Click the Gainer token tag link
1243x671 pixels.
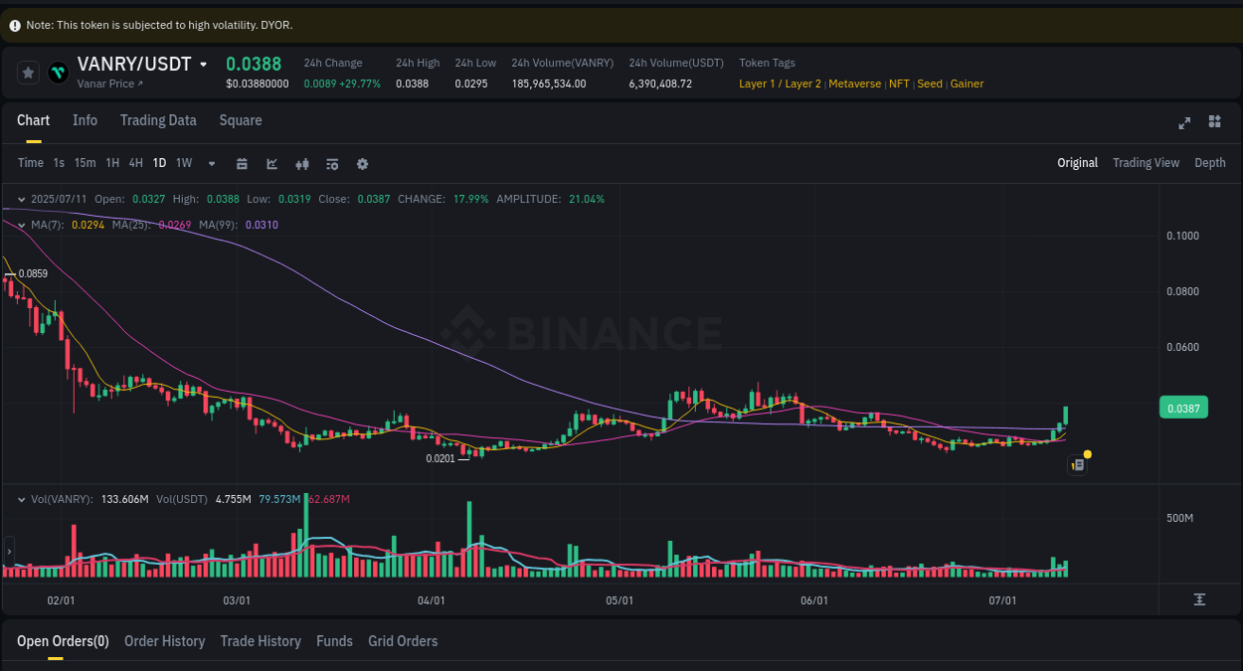(x=967, y=84)
